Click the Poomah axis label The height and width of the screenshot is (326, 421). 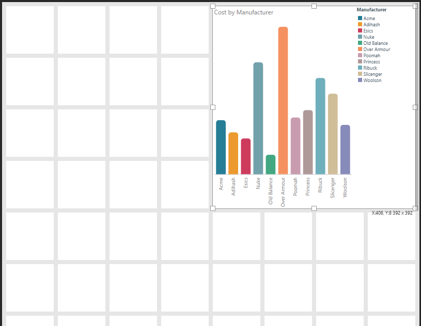295,187
